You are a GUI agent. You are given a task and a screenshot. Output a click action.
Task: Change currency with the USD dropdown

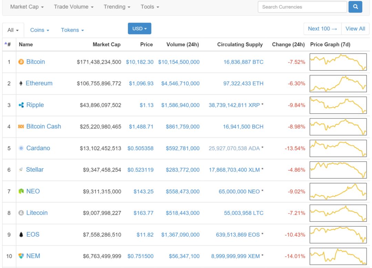point(139,29)
